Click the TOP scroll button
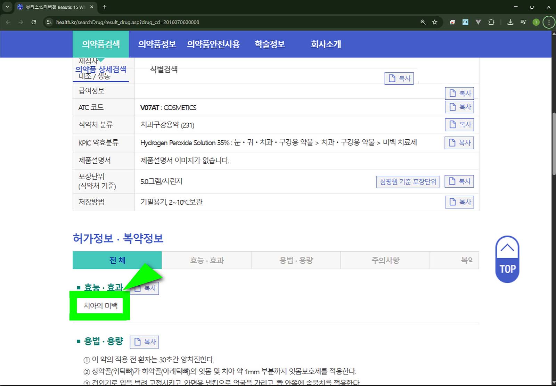 pos(507,259)
